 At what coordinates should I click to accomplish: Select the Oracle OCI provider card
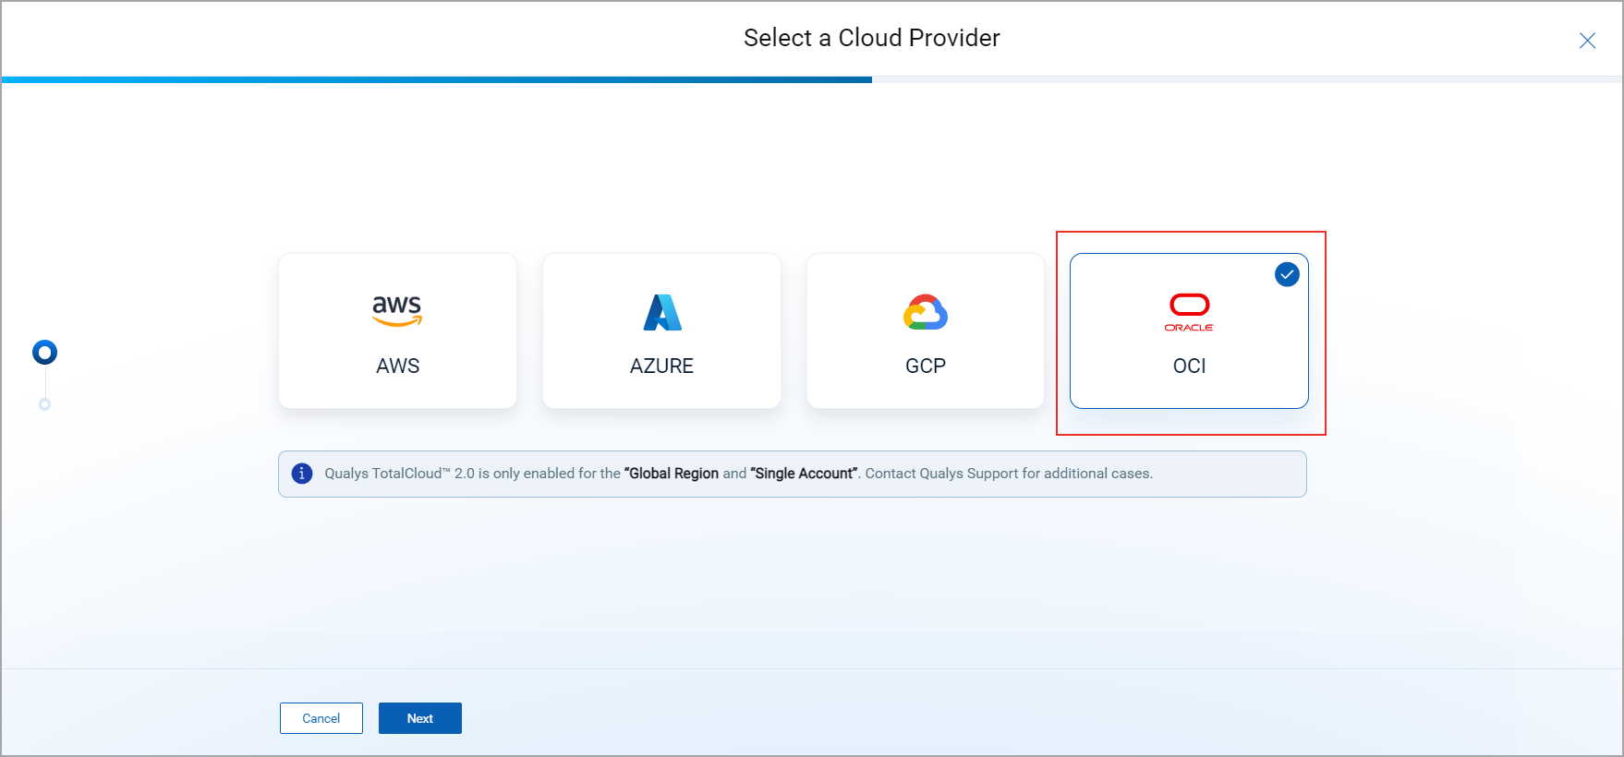(x=1189, y=330)
